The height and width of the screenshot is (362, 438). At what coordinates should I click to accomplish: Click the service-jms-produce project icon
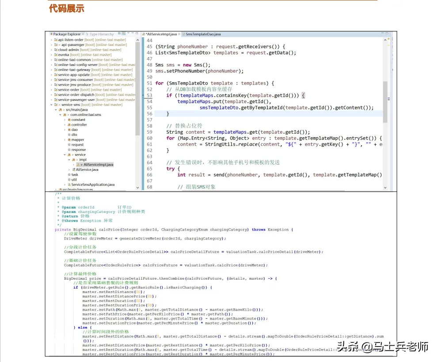coord(56,85)
